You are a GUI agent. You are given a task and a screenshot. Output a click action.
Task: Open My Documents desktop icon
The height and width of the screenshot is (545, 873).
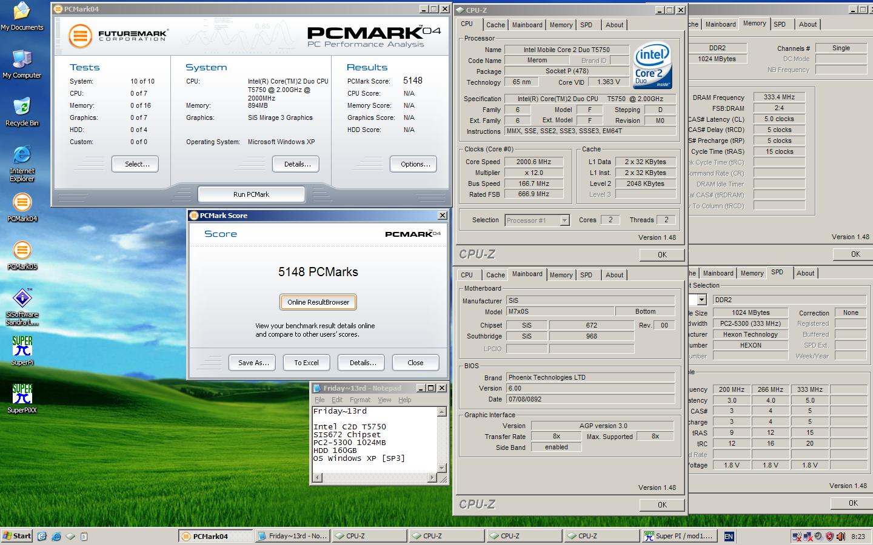coord(22,17)
